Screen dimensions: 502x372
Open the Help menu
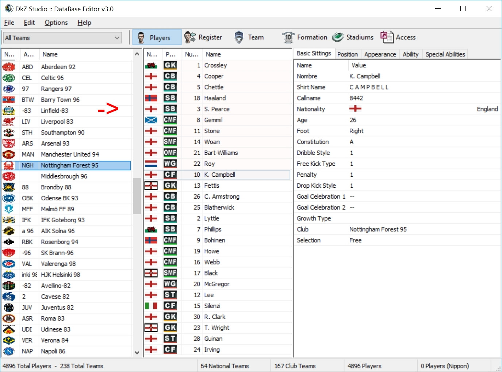[x=84, y=23]
